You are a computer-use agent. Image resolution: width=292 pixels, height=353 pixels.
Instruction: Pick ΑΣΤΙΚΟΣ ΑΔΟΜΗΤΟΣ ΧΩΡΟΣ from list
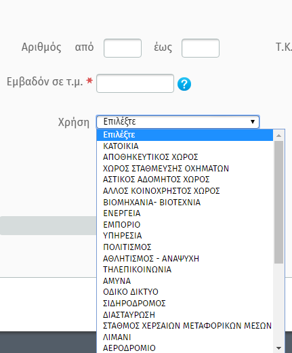(185, 180)
